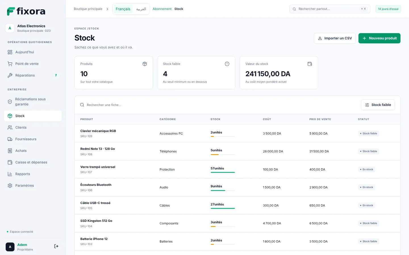409x255 pixels.
Task: Click En stock status of Câble USB-C tressé
Action: click(366, 205)
